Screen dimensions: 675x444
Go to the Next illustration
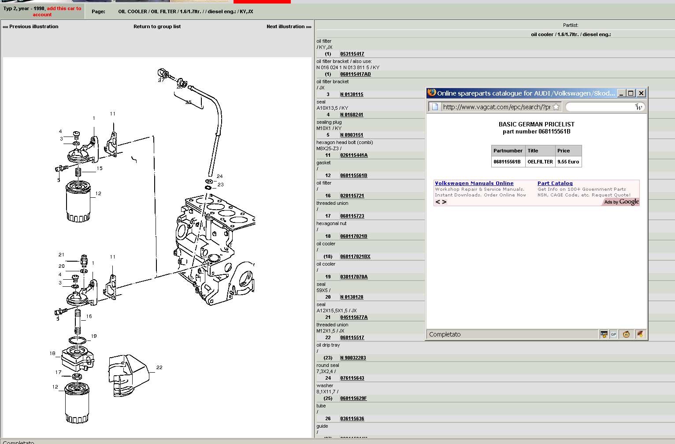point(289,26)
